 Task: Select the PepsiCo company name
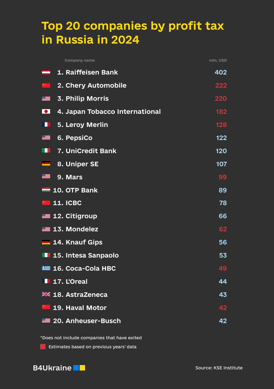click(79, 138)
